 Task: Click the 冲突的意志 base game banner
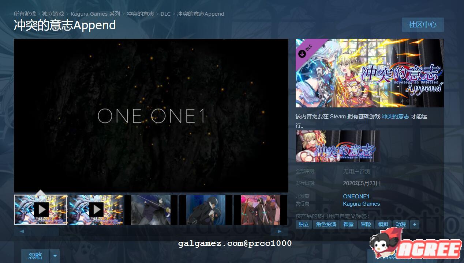click(337, 146)
